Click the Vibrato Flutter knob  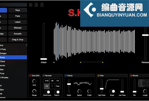(89, 91)
